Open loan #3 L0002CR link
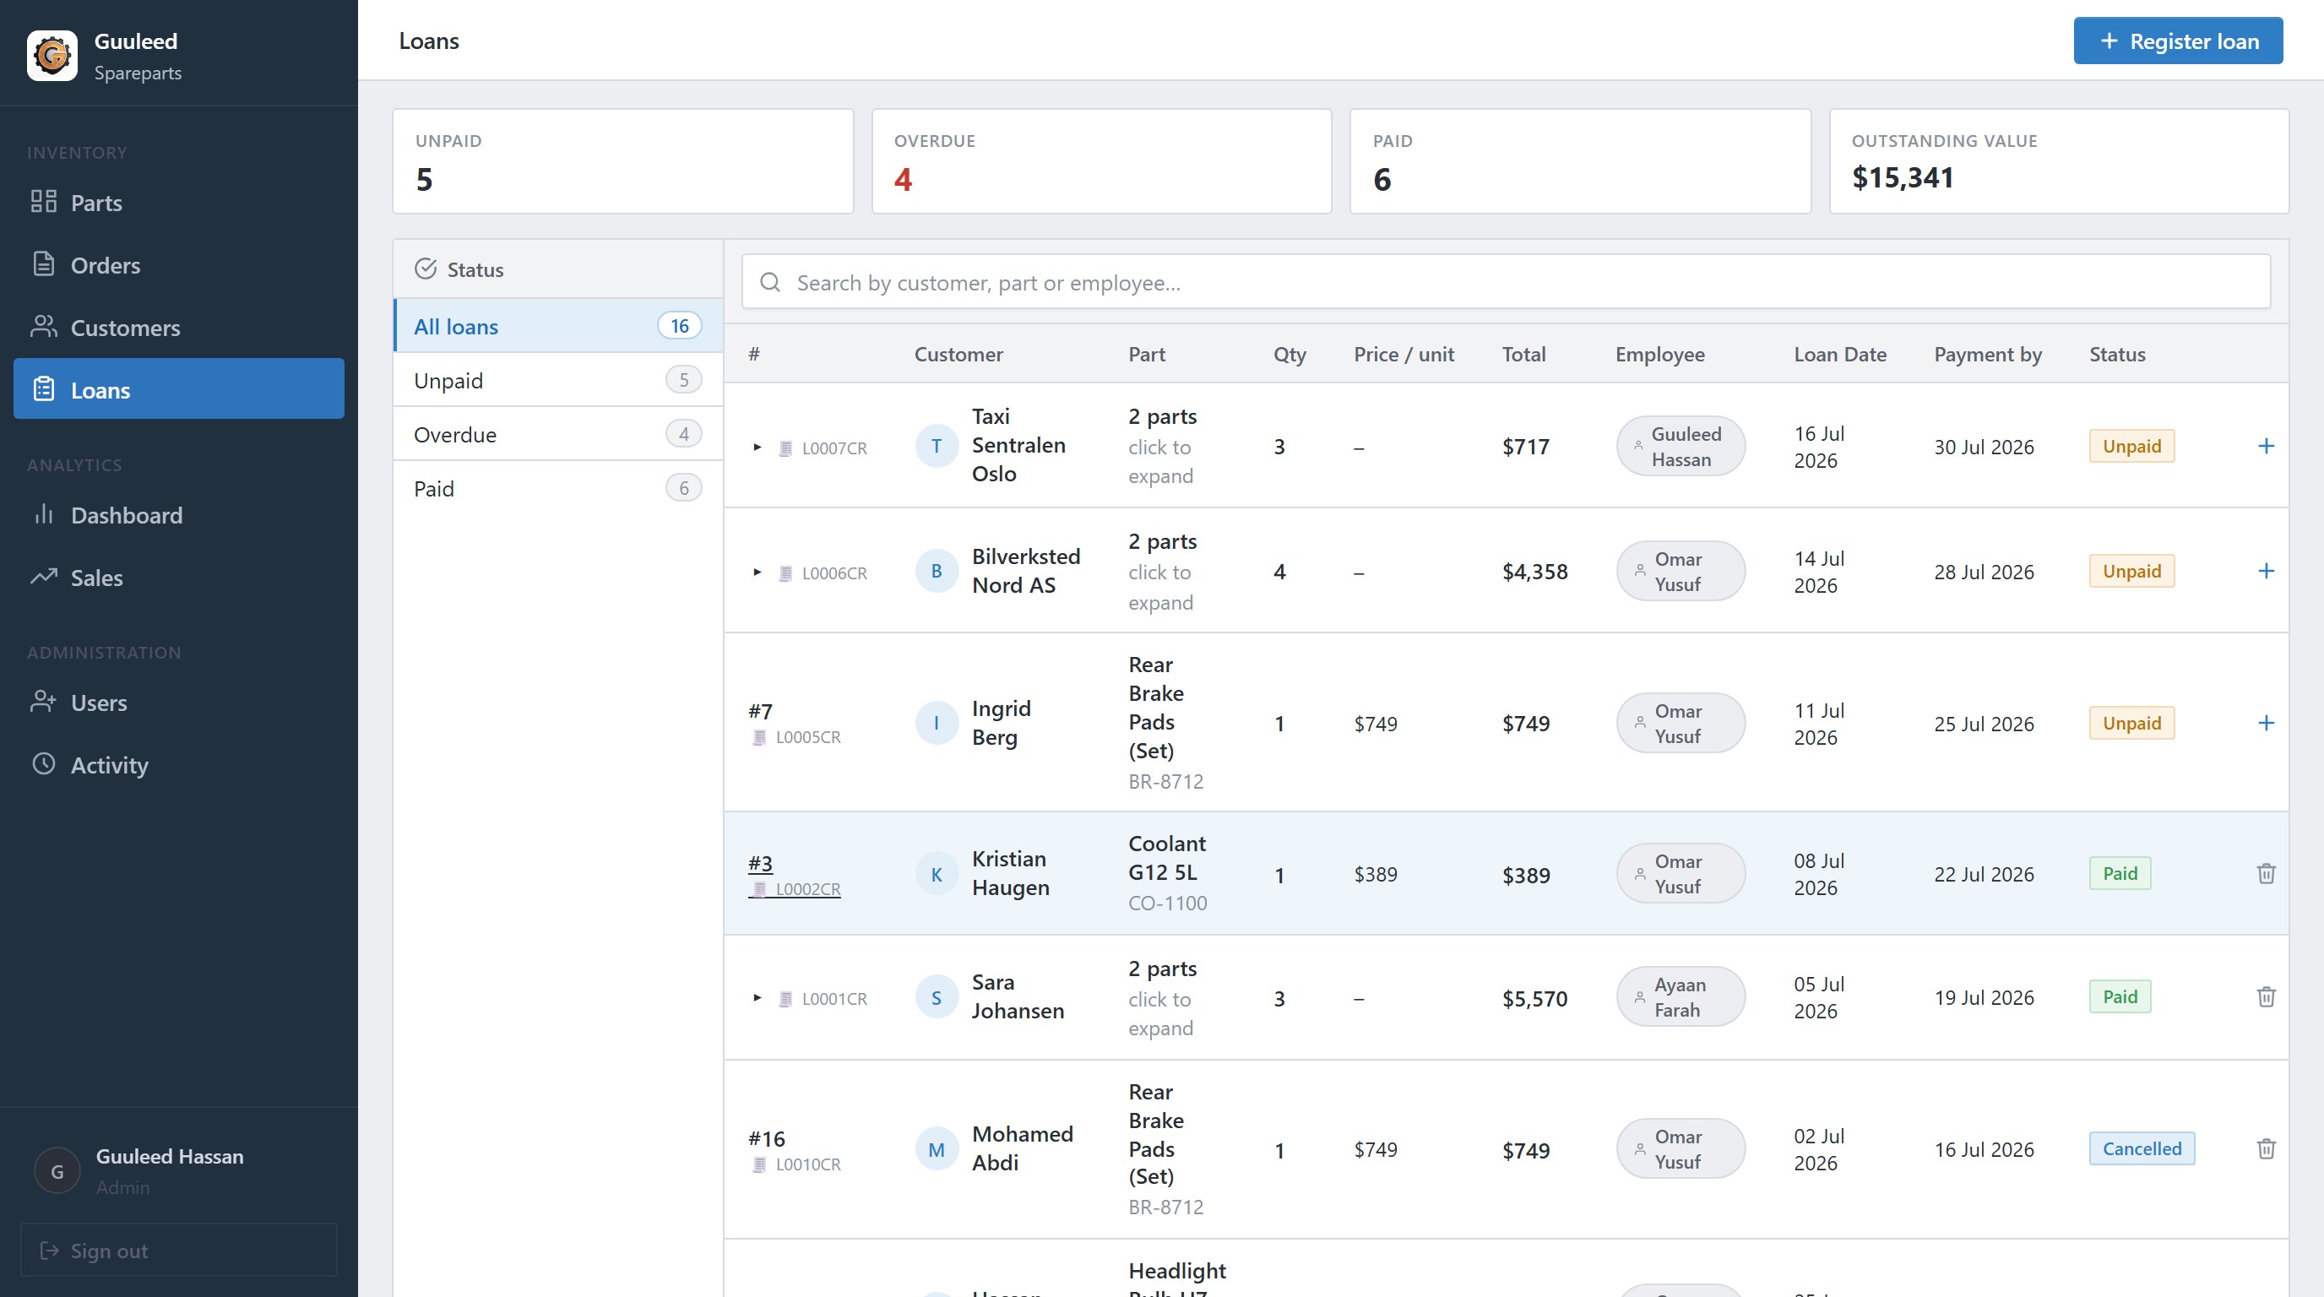The height and width of the screenshot is (1297, 2324). (794, 875)
